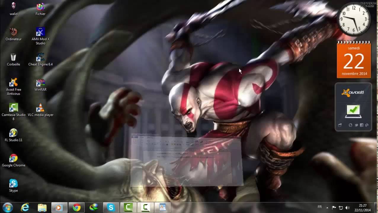Open the taskbar clock showing 21:27

tap(363, 208)
